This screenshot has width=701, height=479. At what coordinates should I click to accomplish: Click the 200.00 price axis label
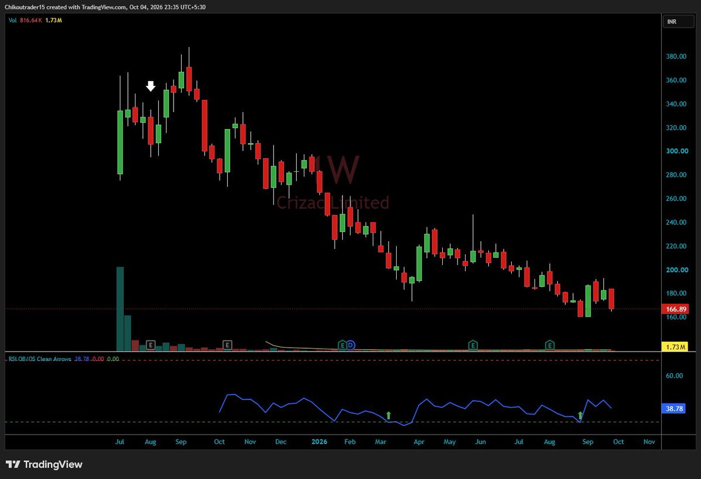coord(676,270)
